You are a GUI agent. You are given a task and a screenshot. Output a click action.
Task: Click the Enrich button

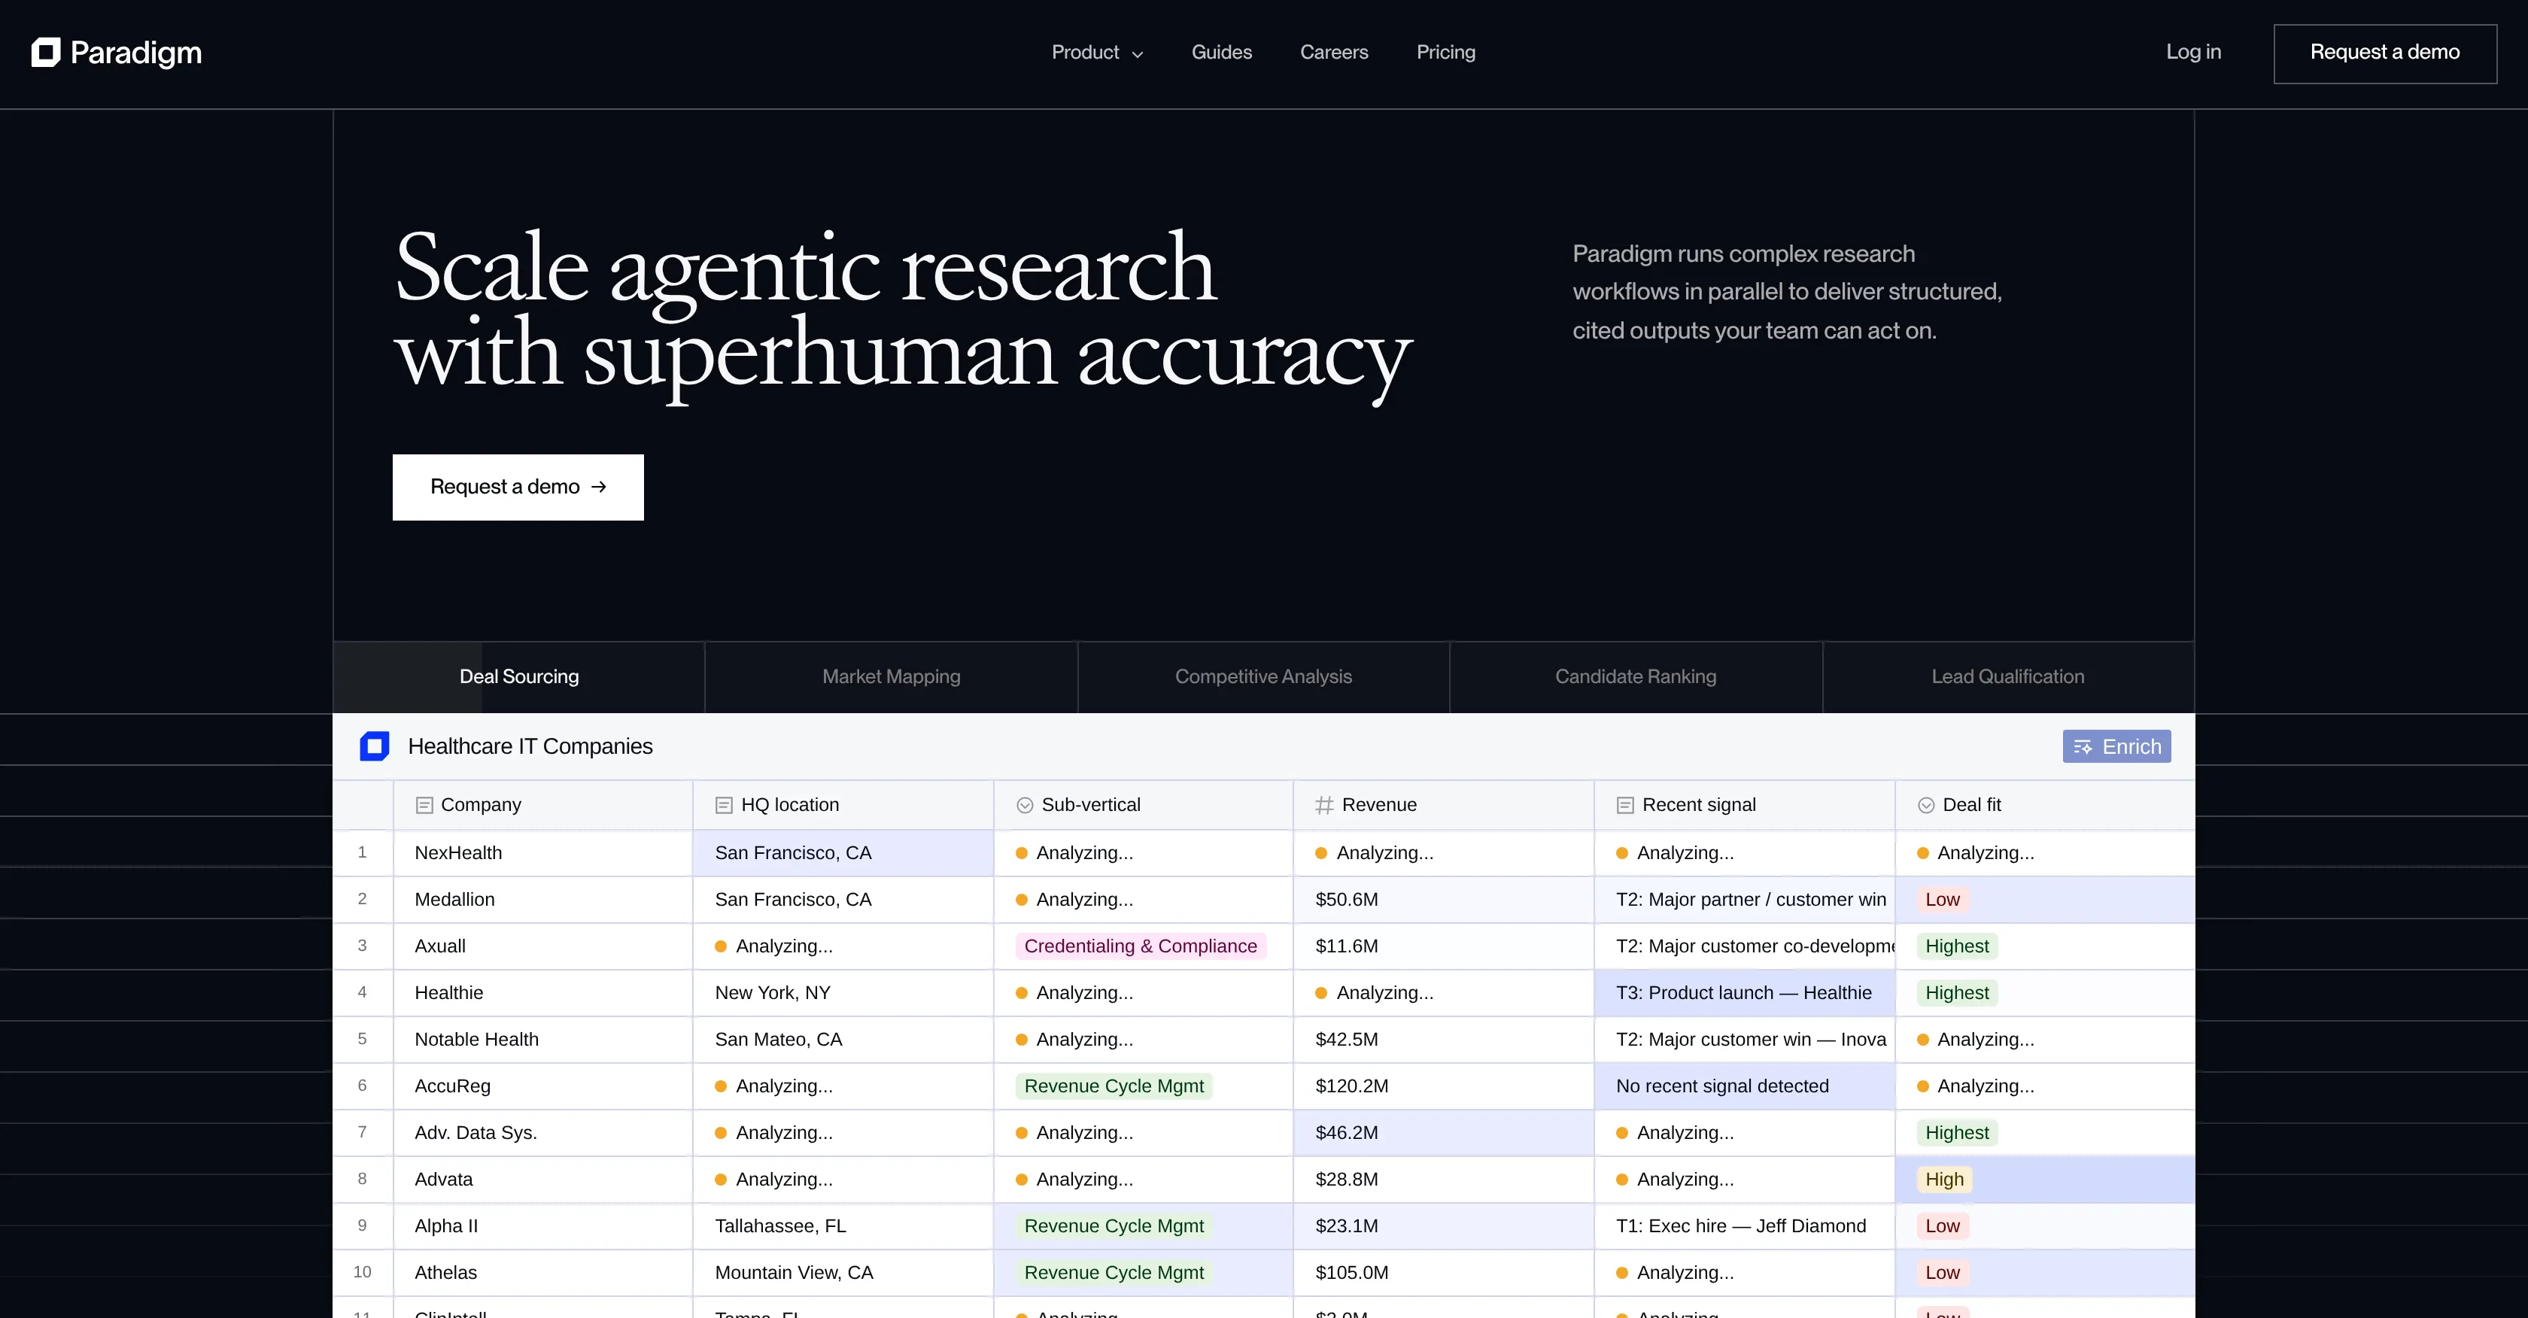(x=2116, y=746)
